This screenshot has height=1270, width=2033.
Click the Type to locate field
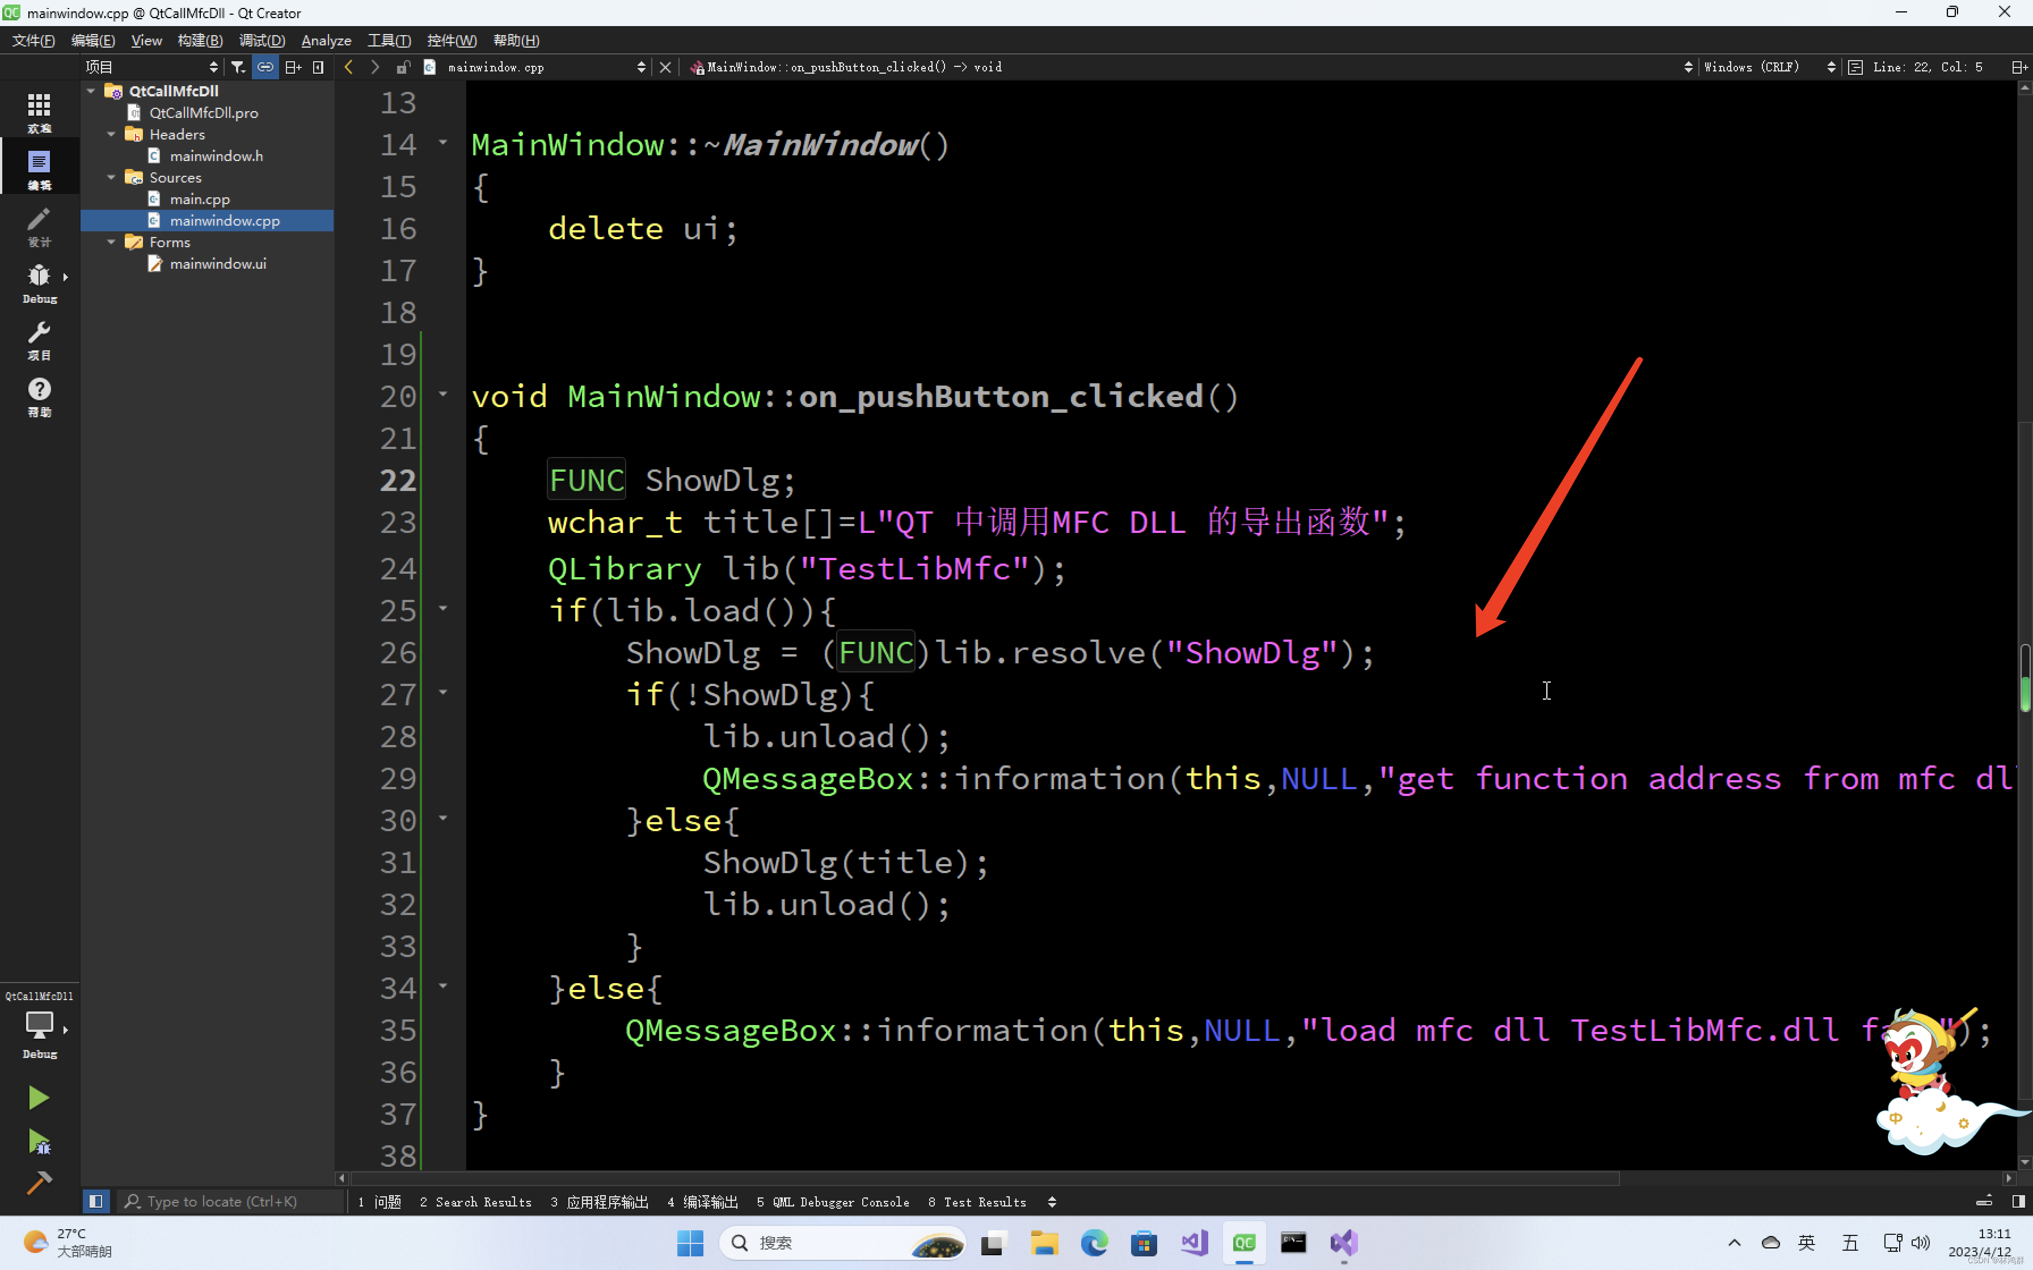[x=222, y=1201]
